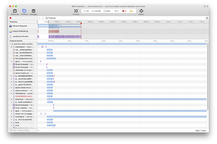Select the jquery.cluetip.css row
217x144 pixels.
point(23,73)
